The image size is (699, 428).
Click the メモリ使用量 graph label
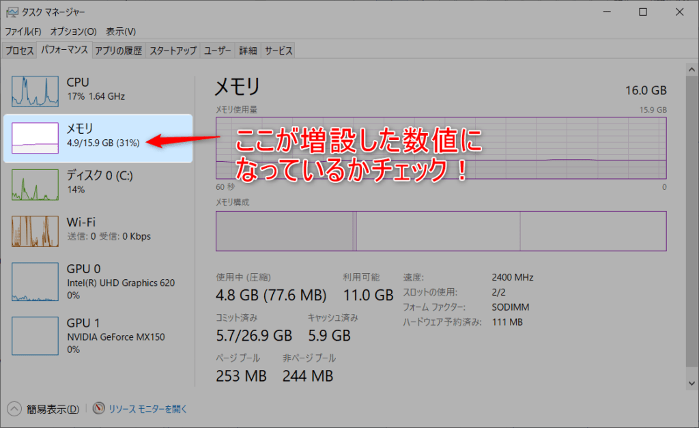237,110
